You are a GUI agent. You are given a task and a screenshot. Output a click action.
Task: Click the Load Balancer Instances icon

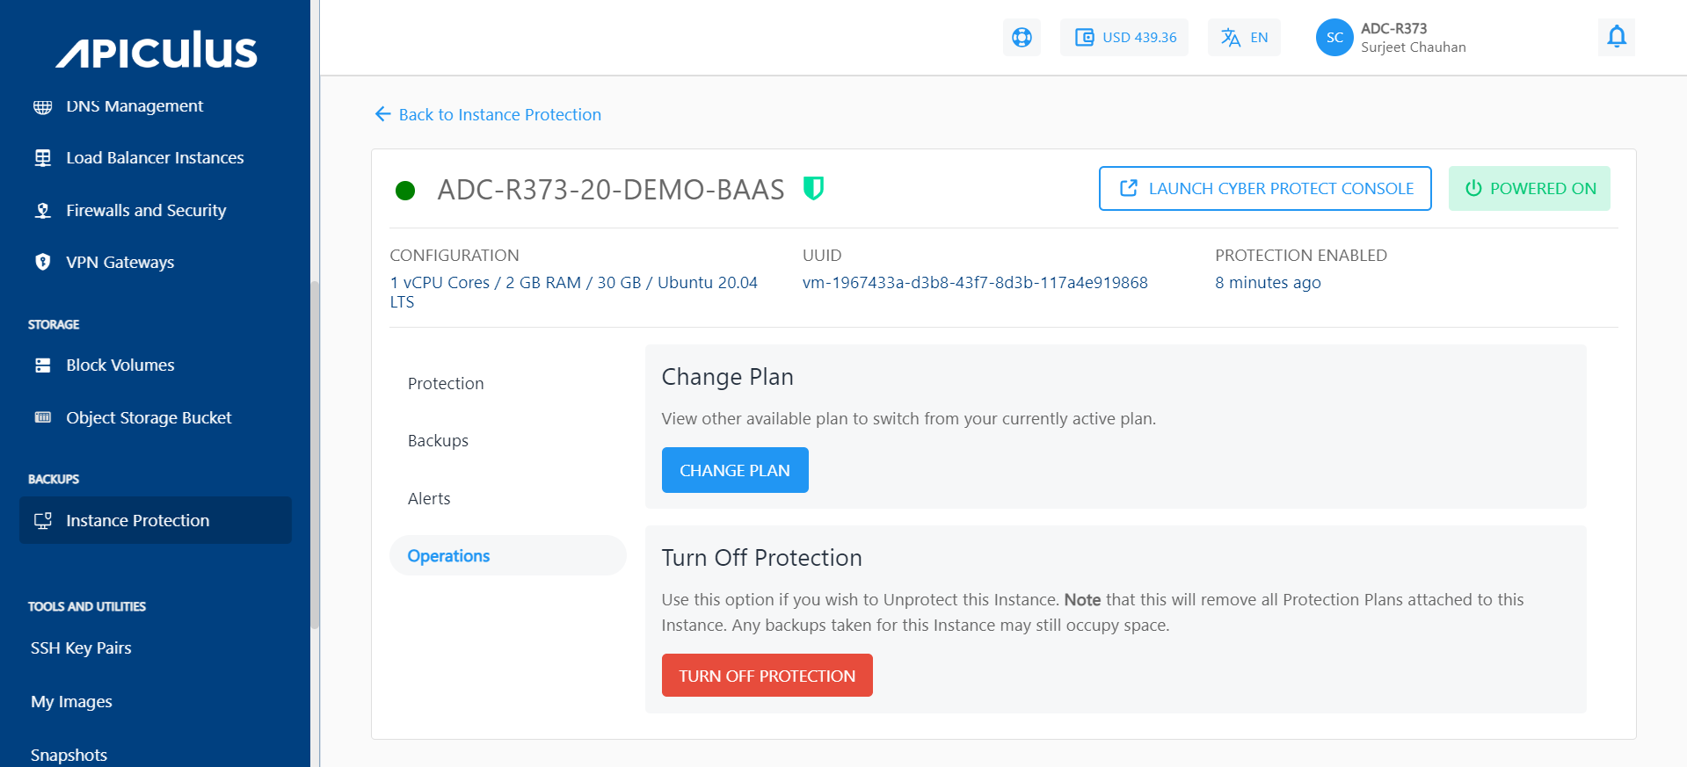(x=42, y=158)
